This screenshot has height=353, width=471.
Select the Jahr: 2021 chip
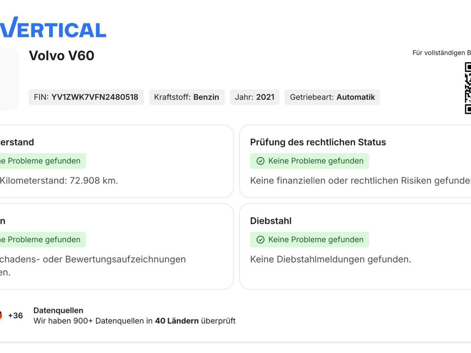(x=254, y=97)
